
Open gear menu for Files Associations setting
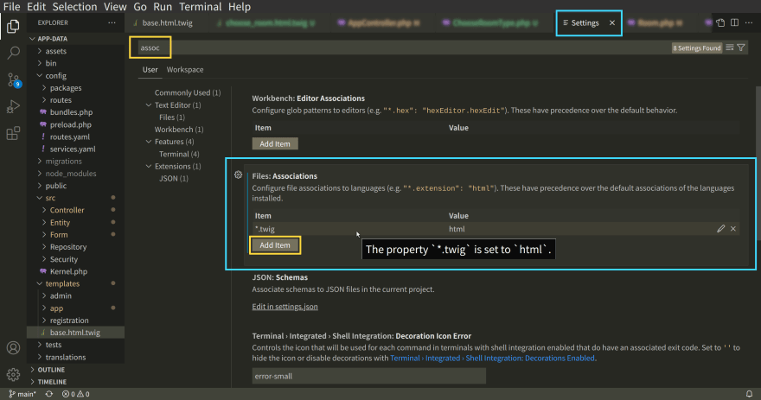click(239, 175)
